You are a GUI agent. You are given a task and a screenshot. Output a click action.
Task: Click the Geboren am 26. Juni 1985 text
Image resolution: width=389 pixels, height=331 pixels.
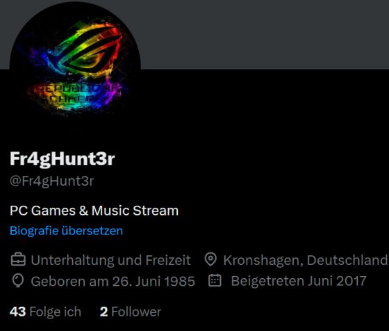click(113, 282)
